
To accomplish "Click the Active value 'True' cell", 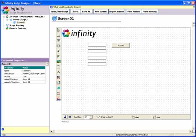I will [33, 76].
